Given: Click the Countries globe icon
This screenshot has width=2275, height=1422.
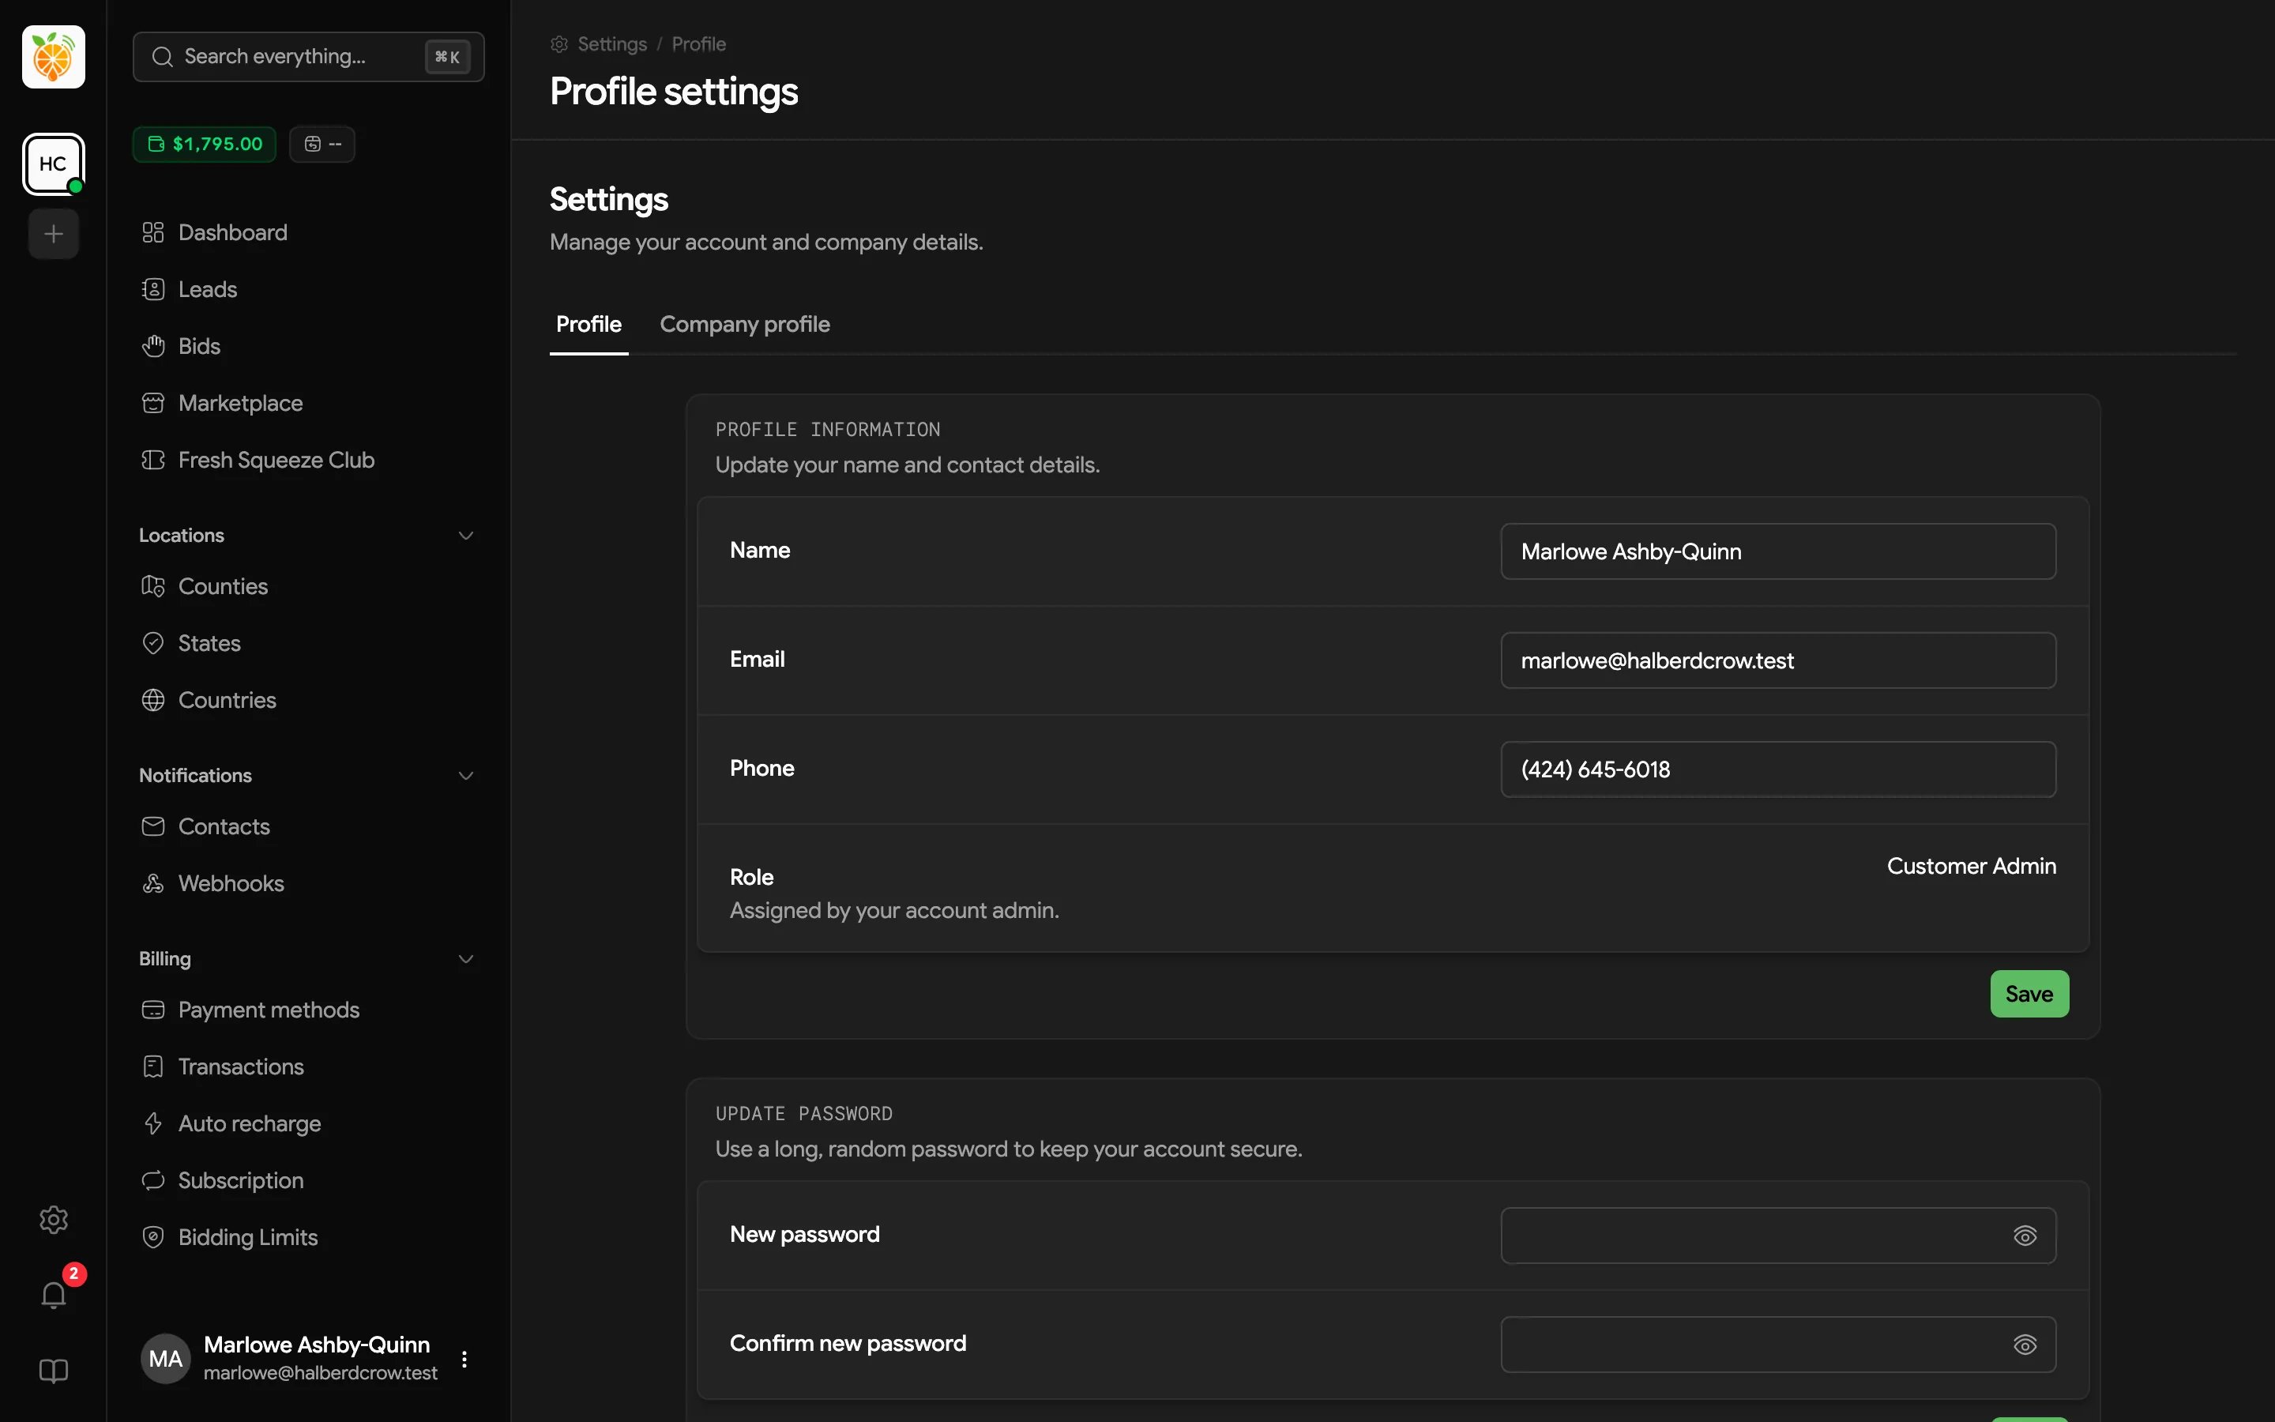Looking at the screenshot, I should [153, 701].
